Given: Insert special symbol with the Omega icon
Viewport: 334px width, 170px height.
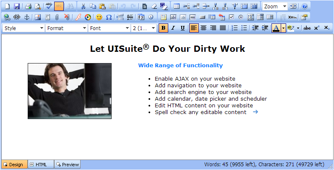Looking at the screenshot, I should (109, 17).
